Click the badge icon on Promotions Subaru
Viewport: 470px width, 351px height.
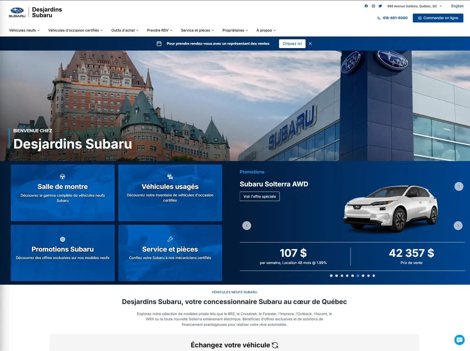tap(63, 239)
